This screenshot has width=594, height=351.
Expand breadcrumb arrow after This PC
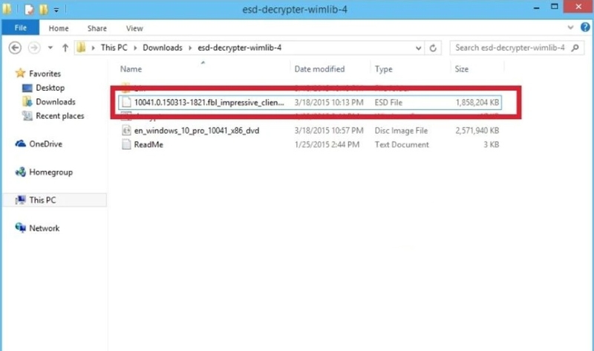pyautogui.click(x=135, y=48)
